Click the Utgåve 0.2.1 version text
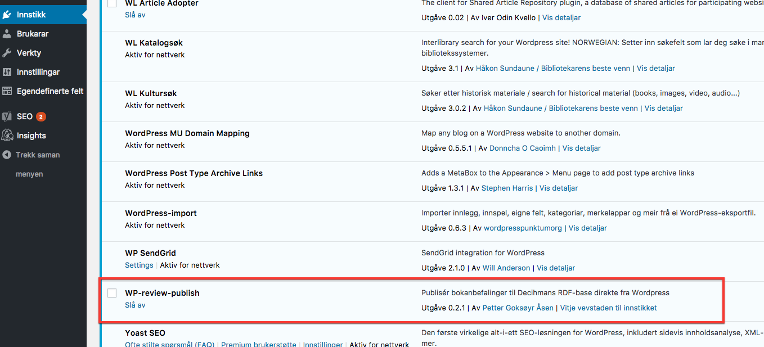The height and width of the screenshot is (347, 764). tap(443, 308)
